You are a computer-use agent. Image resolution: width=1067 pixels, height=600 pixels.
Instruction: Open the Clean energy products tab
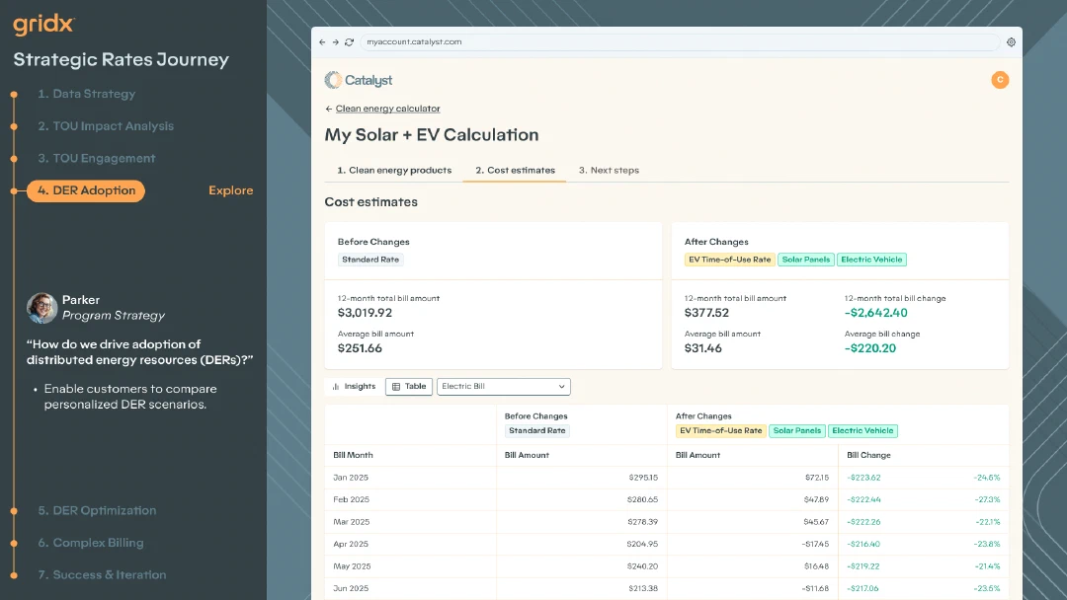pos(394,171)
